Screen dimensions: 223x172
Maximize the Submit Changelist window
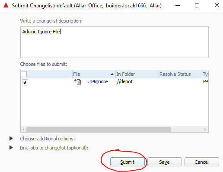[x=197, y=6]
